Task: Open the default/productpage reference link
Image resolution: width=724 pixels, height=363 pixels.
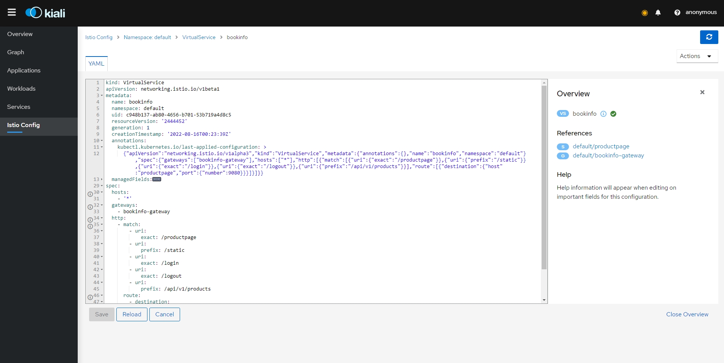Action: click(x=601, y=146)
